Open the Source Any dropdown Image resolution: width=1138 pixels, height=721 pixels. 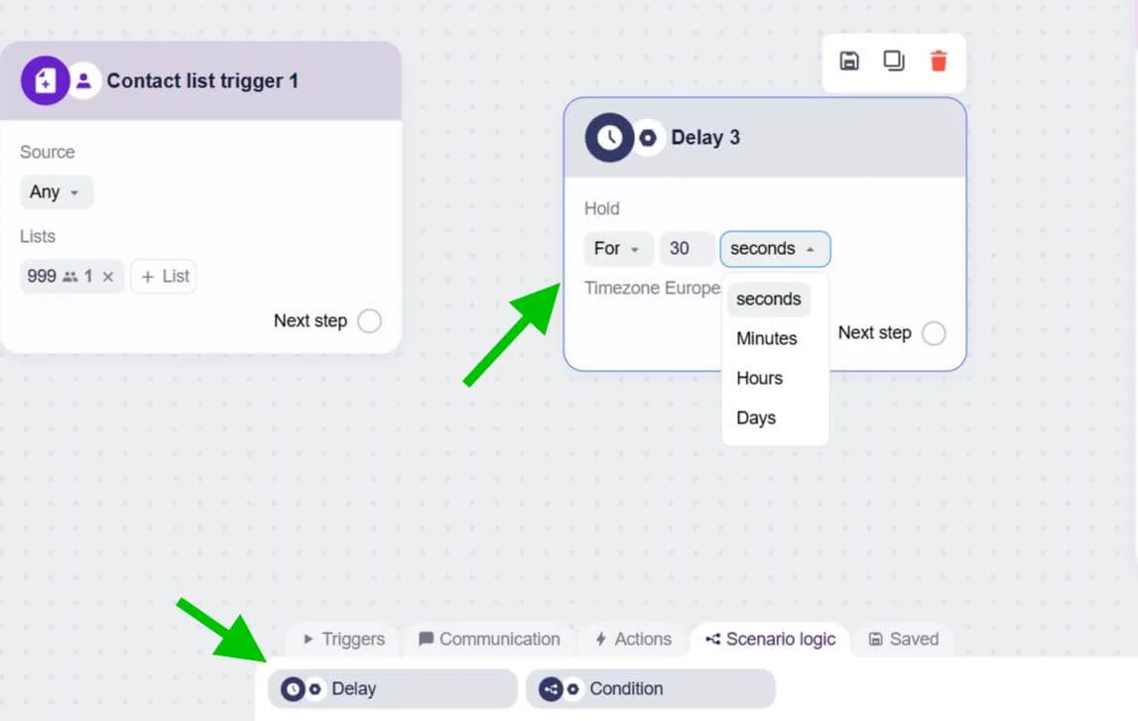click(56, 192)
